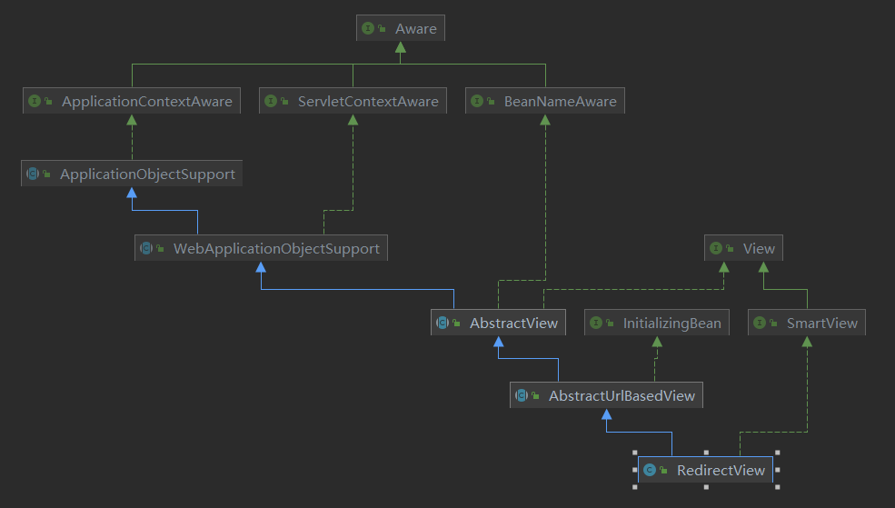Click abstract class icon on AbstractUrlBasedView
This screenshot has height=508, width=895.
pyautogui.click(x=522, y=395)
